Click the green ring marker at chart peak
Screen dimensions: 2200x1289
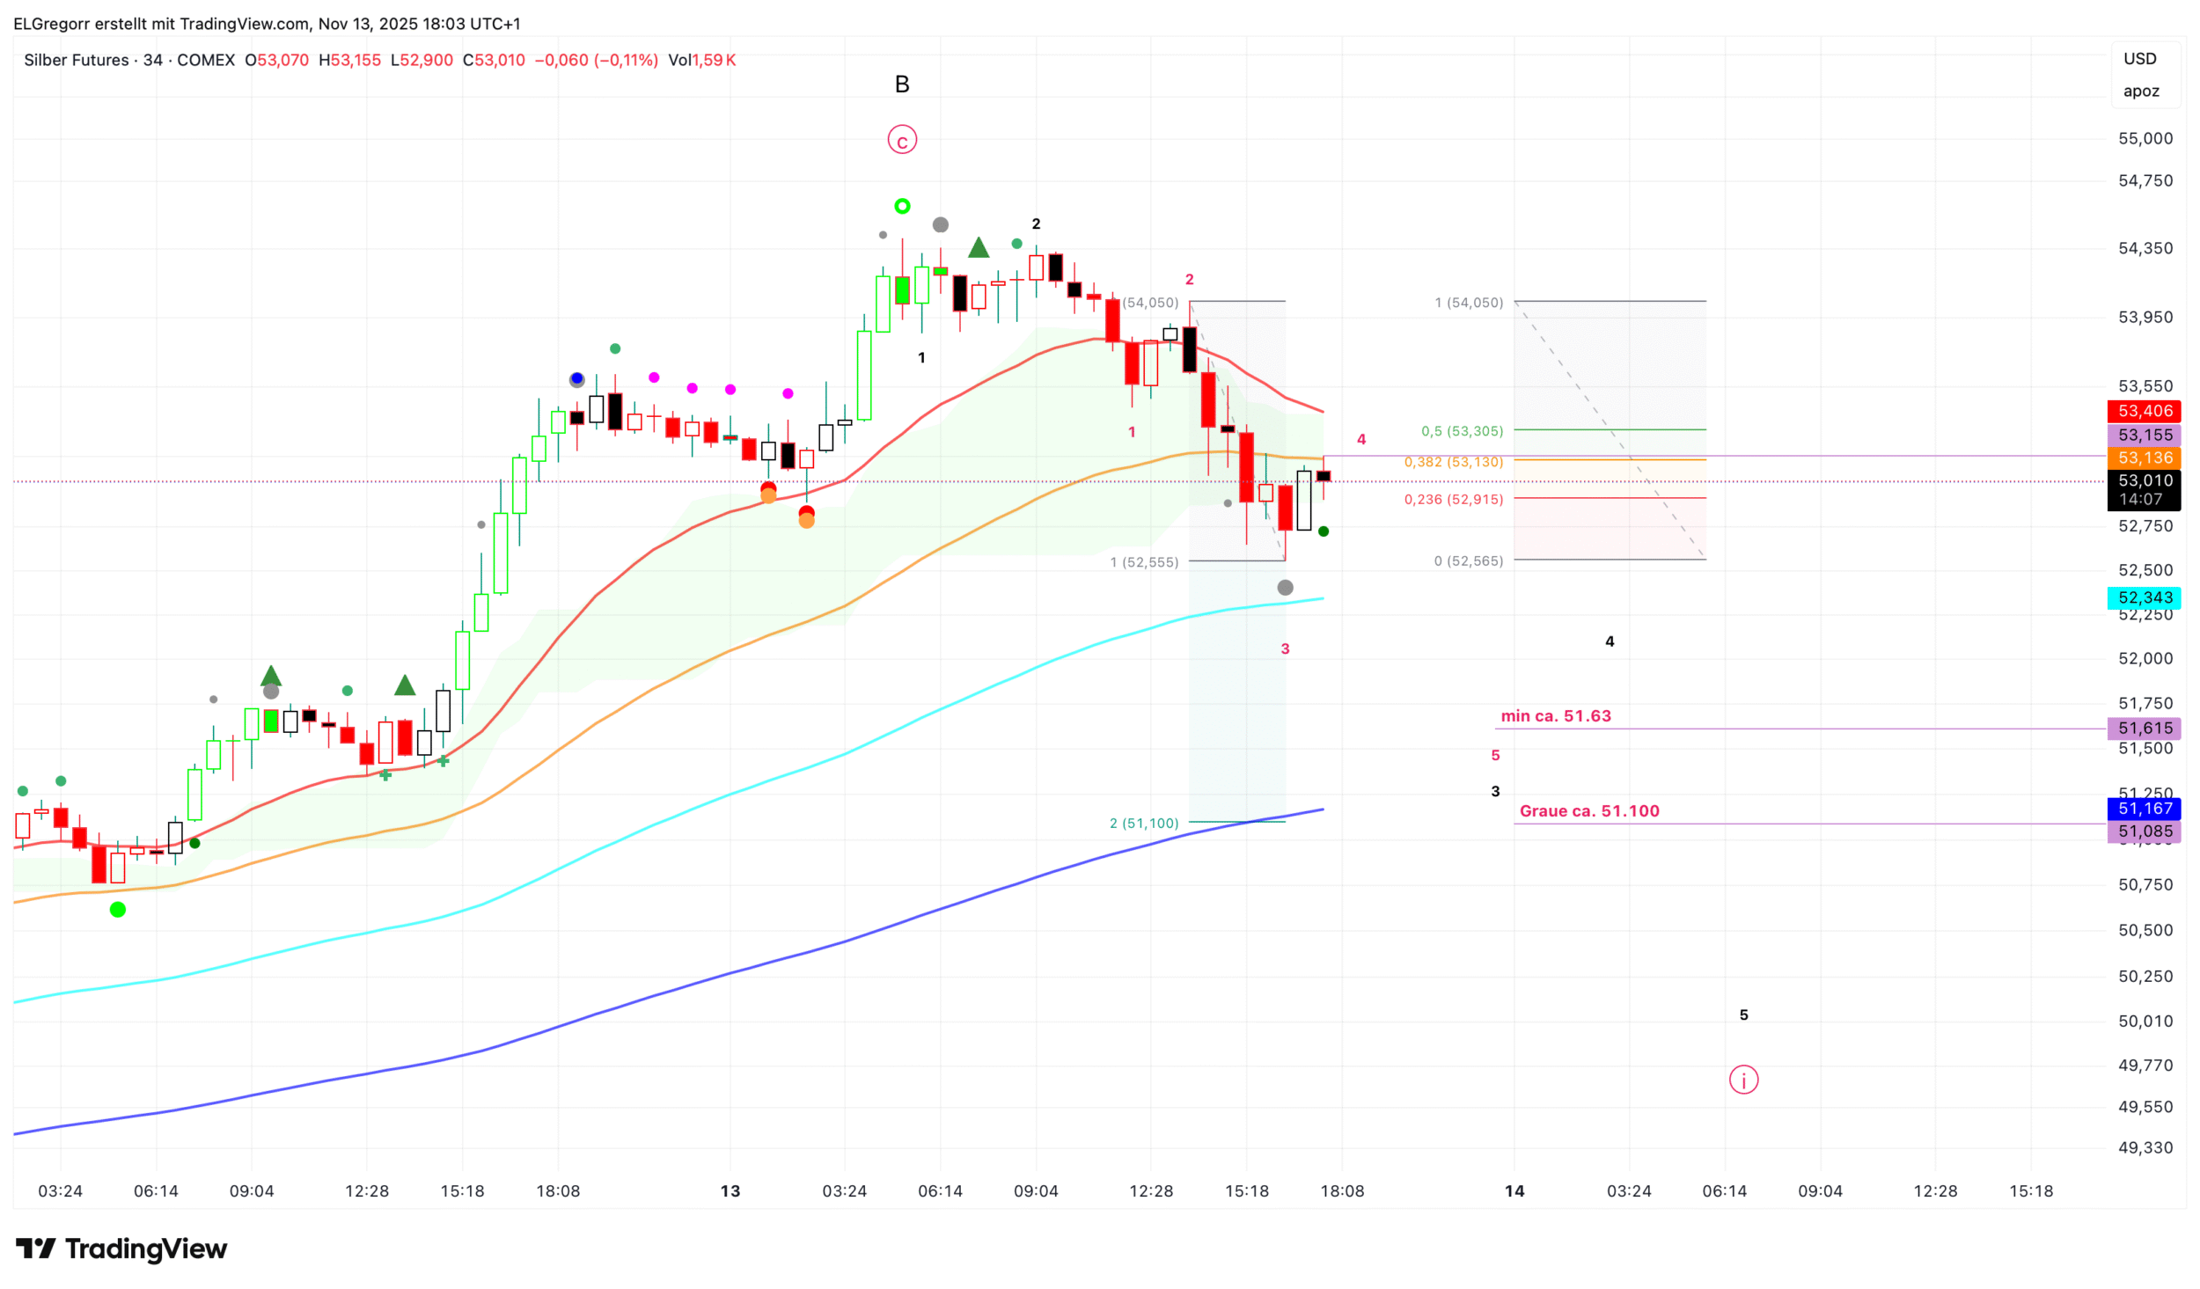[x=902, y=207]
